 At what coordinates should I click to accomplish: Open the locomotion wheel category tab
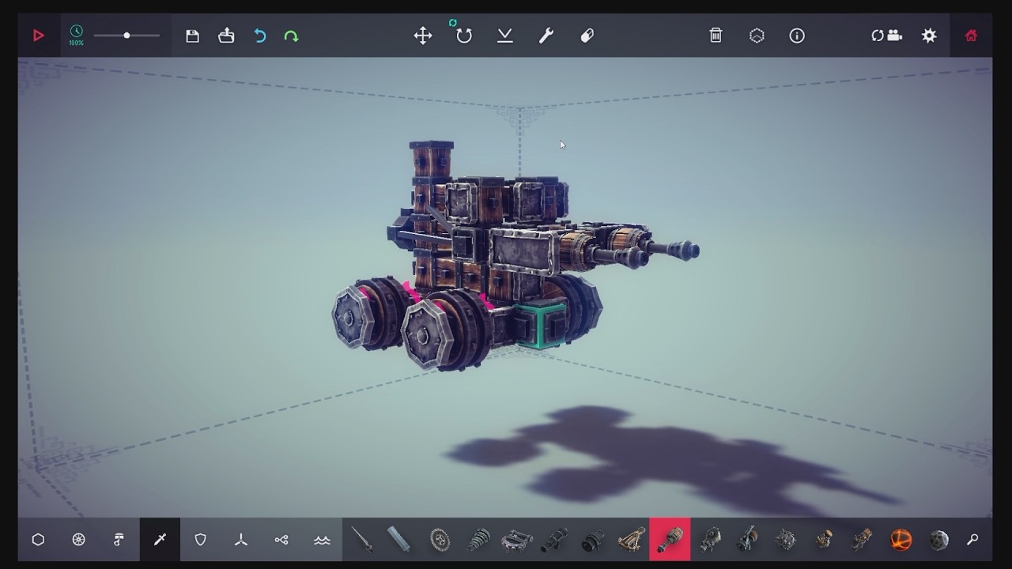click(x=78, y=540)
